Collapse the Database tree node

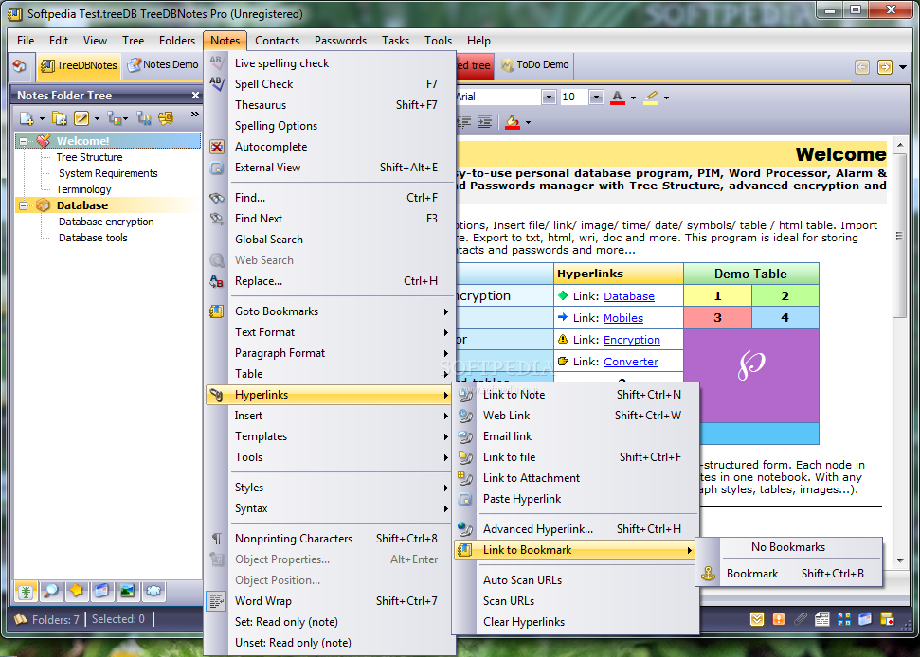click(x=23, y=205)
